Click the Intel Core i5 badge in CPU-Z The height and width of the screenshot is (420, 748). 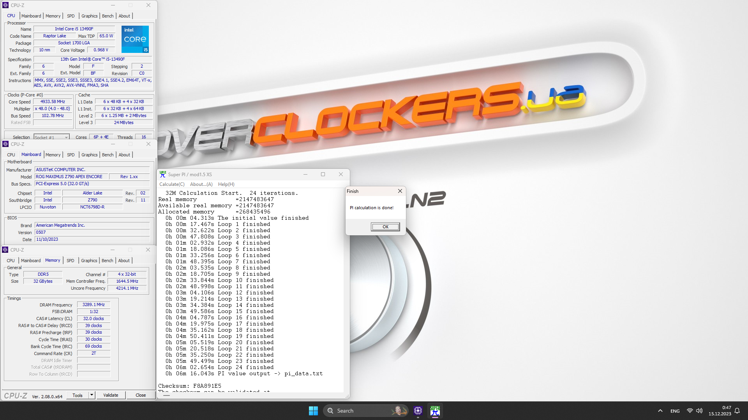point(135,39)
